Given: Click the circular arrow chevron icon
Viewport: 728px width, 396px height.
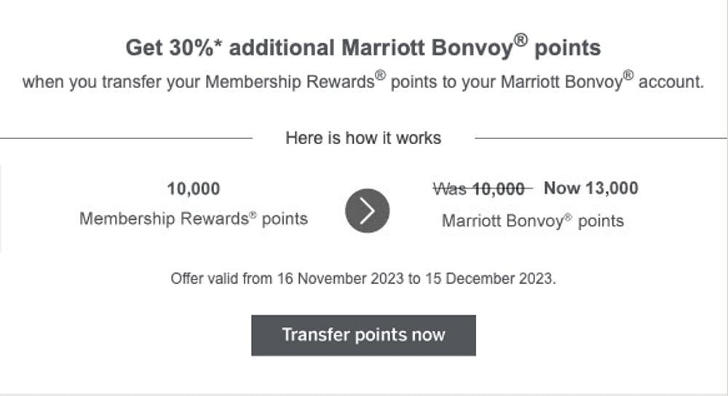Looking at the screenshot, I should [367, 211].
